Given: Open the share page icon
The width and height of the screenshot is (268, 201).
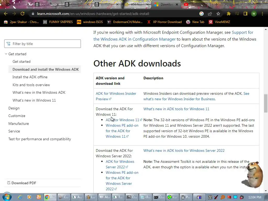Looking at the screenshot, I should pos(210,14).
